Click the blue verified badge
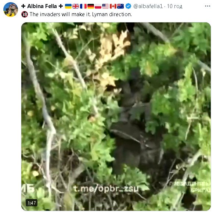 pos(128,6)
